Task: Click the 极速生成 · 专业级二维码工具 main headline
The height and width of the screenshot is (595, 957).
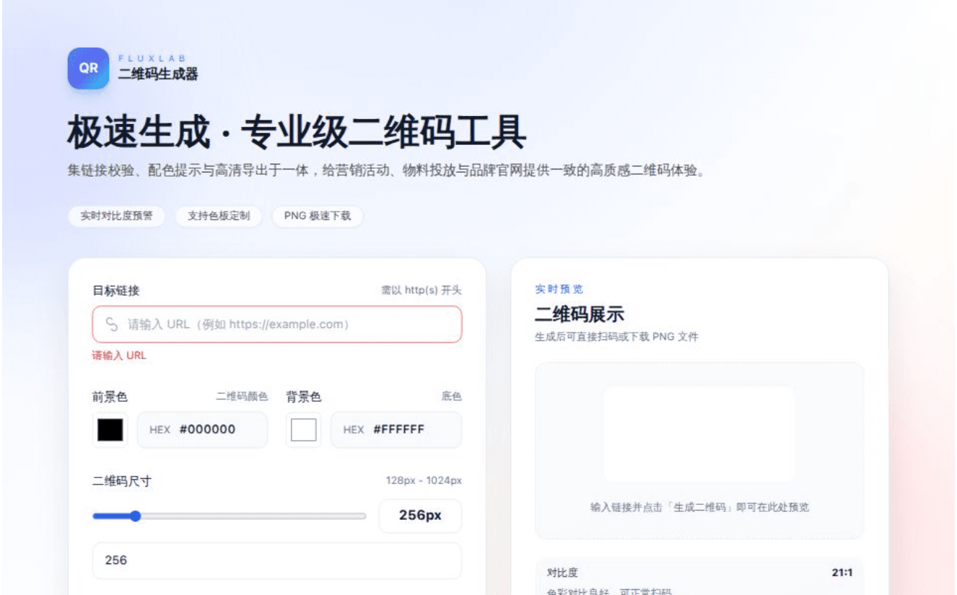Action: pos(297,133)
